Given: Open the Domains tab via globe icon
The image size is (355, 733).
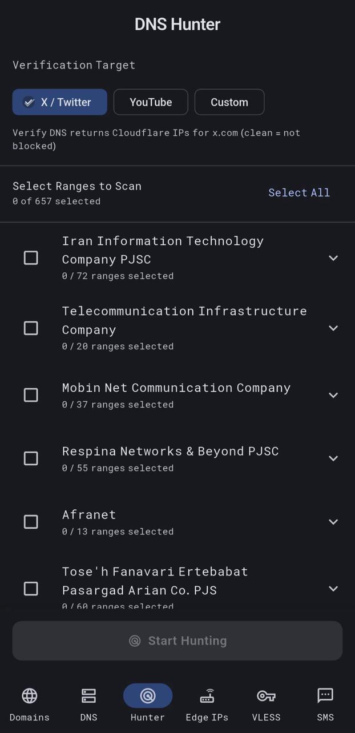Looking at the screenshot, I should [29, 696].
